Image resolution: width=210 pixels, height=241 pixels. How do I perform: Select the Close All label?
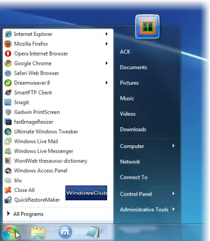(24, 190)
